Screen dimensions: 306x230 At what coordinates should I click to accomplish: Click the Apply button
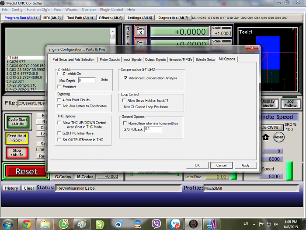tap(246, 165)
